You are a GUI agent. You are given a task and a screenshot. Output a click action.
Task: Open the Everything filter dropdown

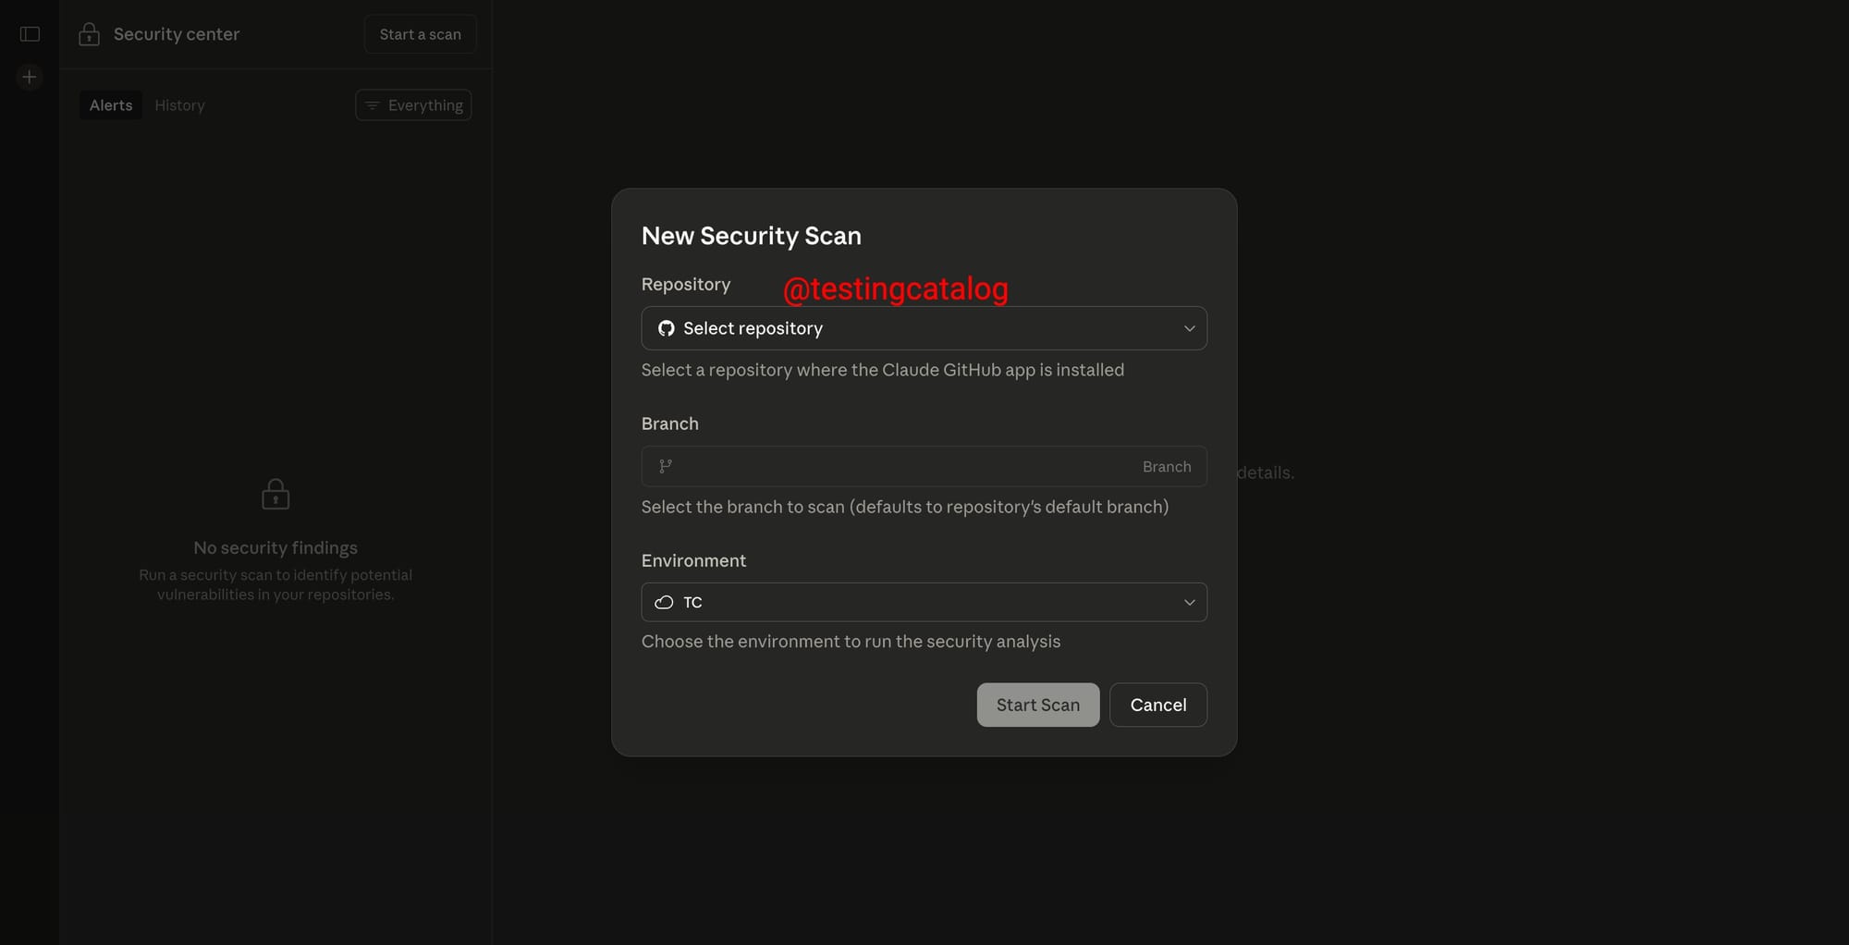(x=413, y=105)
